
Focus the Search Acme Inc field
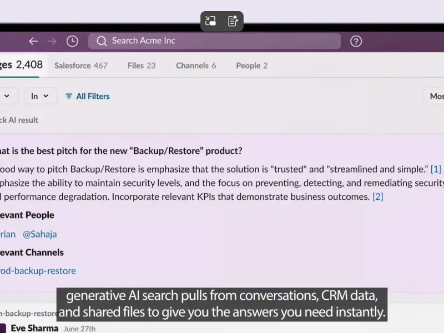[222, 41]
